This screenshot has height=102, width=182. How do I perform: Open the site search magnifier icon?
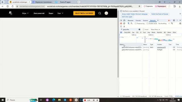pyautogui.click(x=100, y=13)
